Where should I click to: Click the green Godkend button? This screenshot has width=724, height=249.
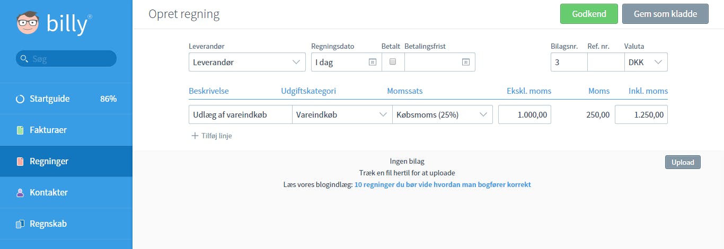point(589,14)
